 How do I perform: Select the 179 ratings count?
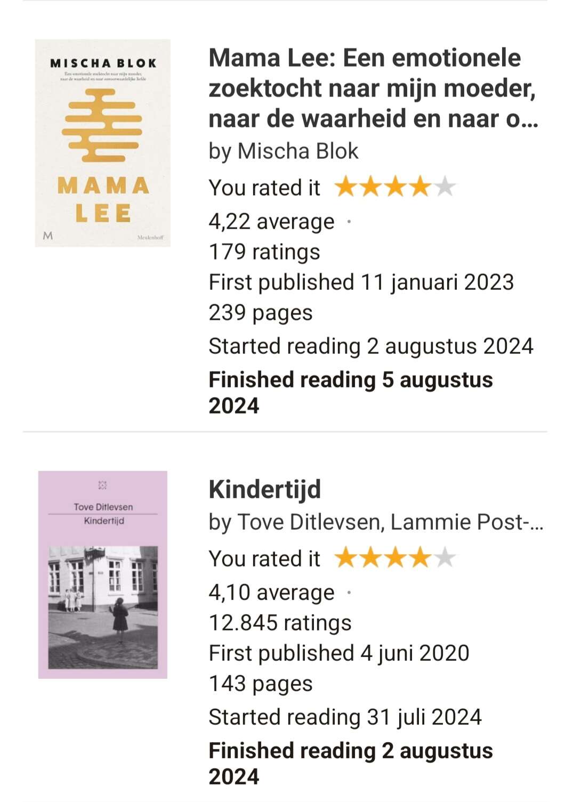click(x=264, y=252)
